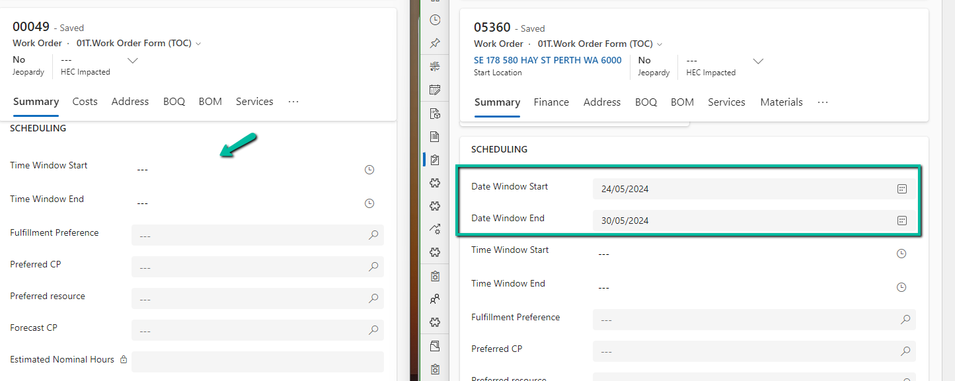Click the people icon in the sidebar

pos(435,299)
